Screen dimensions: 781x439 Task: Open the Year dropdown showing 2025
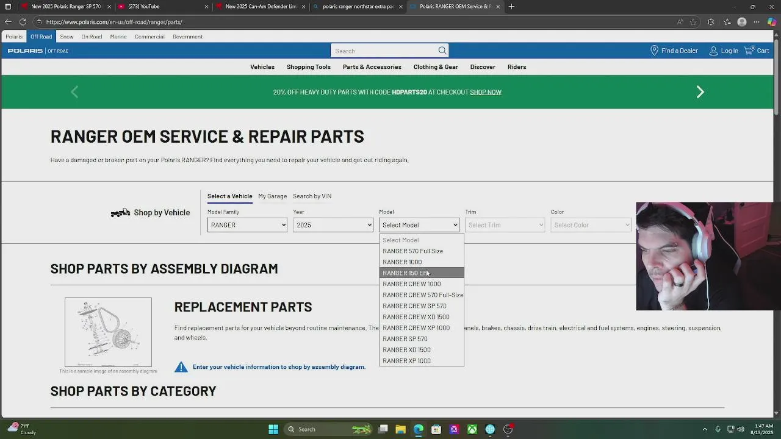[333, 225]
